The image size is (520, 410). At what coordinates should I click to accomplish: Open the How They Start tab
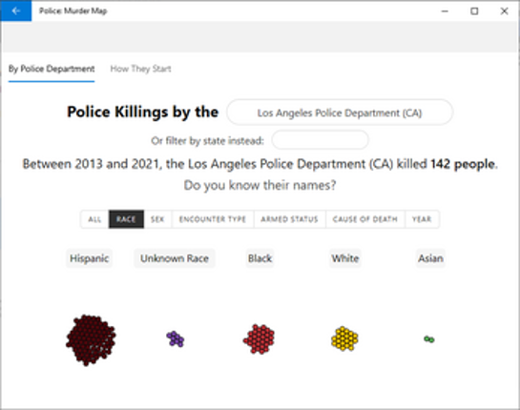coord(140,69)
